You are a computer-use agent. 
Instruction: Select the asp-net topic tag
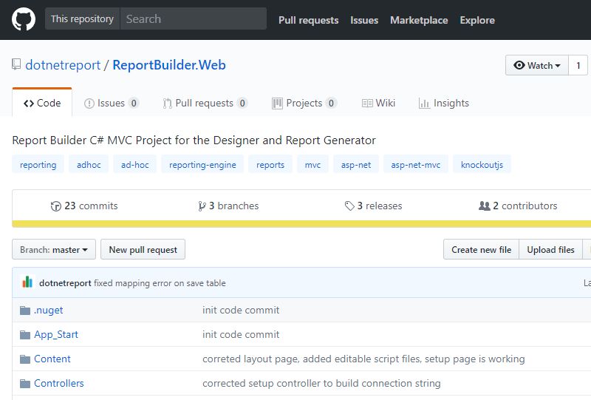tap(356, 165)
